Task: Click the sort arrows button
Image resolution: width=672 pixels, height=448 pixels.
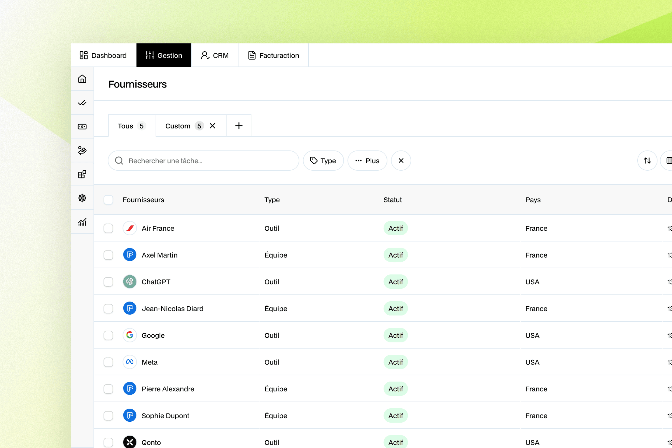Action: coord(647,161)
